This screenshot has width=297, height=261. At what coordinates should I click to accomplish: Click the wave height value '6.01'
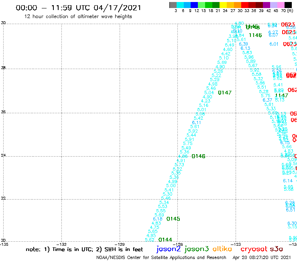pos(274,44)
